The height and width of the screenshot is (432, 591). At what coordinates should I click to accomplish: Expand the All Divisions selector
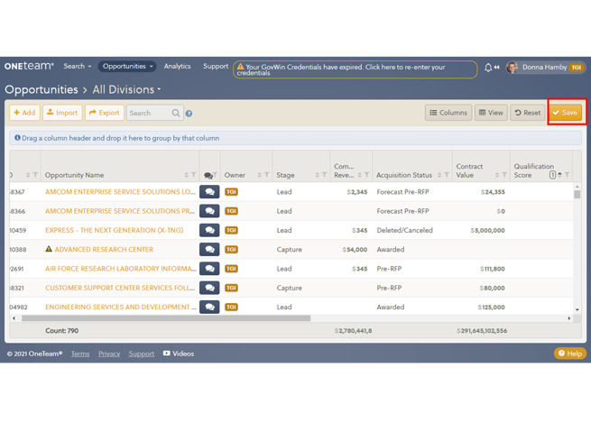click(x=126, y=89)
